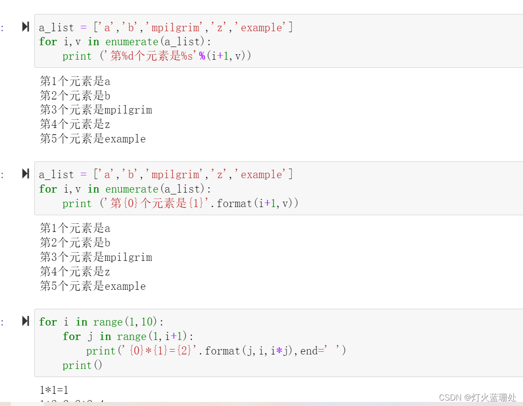523x406 pixels.
Task: Click the run icon beside the first code cell
Action: [26, 27]
